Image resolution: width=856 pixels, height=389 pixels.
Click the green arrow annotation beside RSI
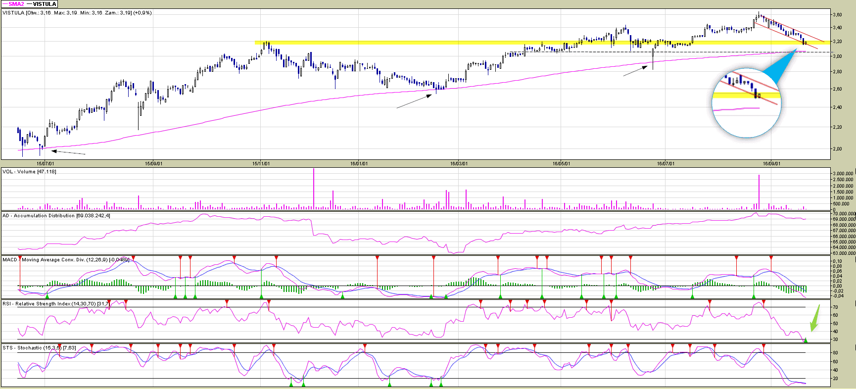[814, 318]
